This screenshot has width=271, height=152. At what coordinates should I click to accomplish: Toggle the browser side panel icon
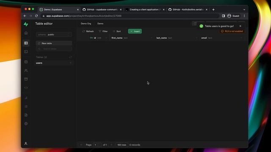click(223, 16)
